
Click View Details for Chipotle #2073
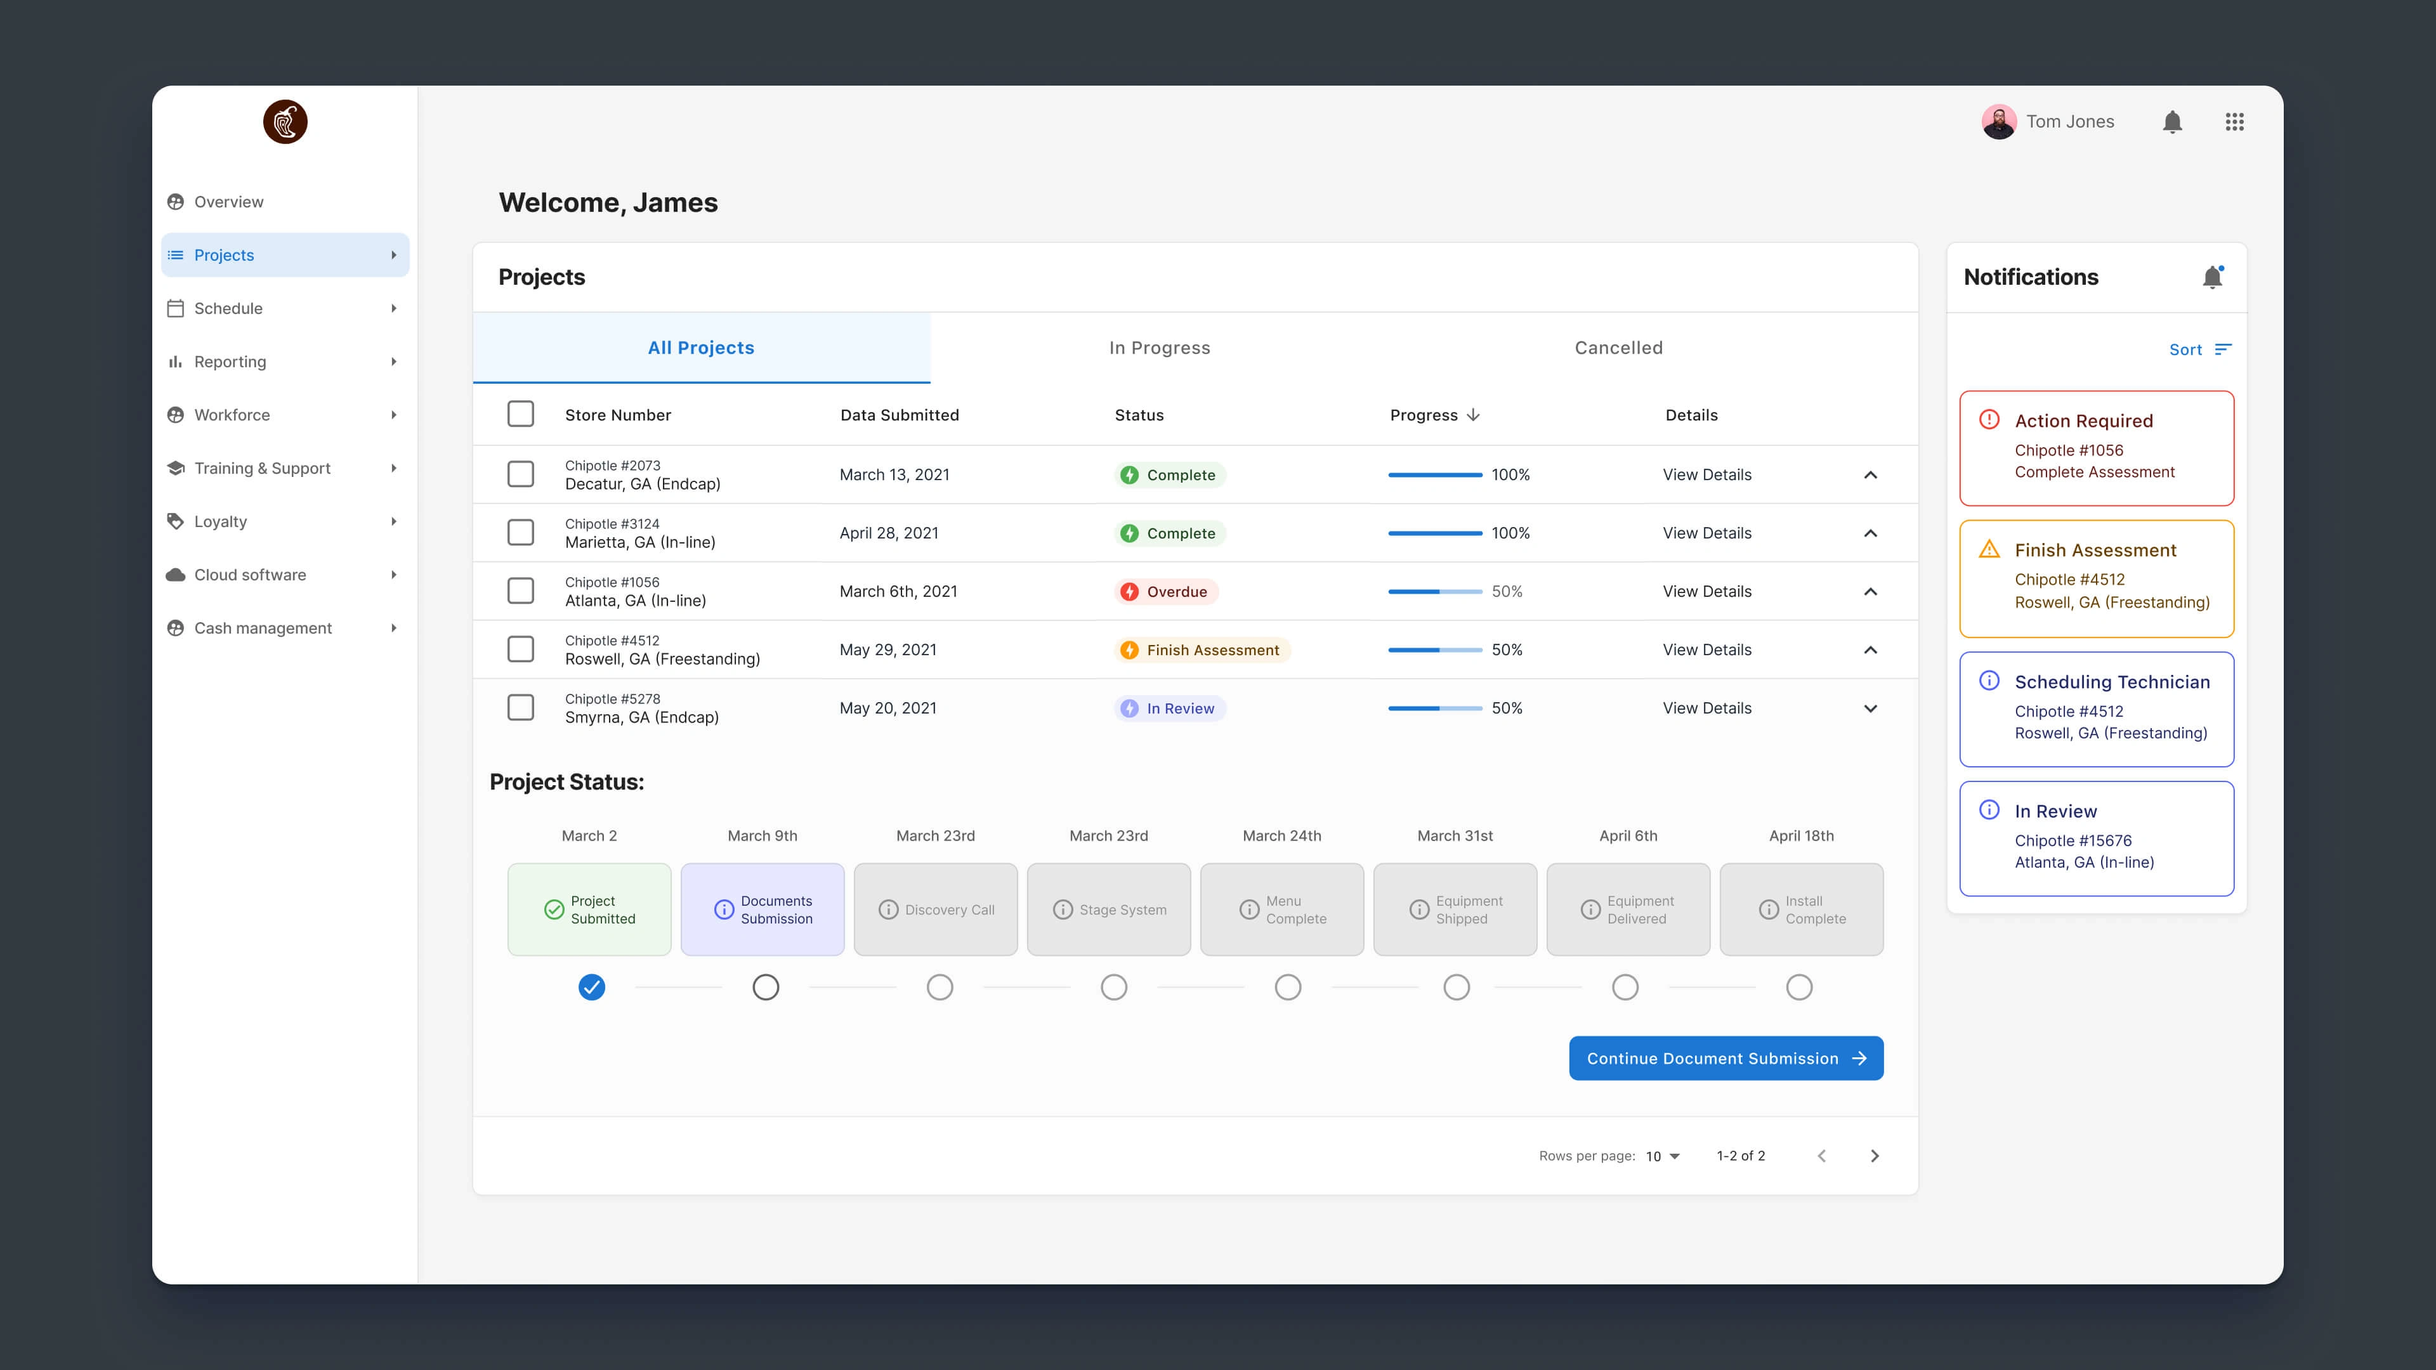(1707, 474)
